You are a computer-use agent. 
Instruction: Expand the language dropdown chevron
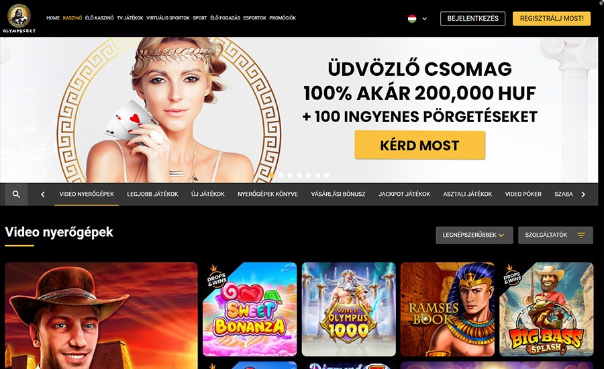click(x=425, y=19)
